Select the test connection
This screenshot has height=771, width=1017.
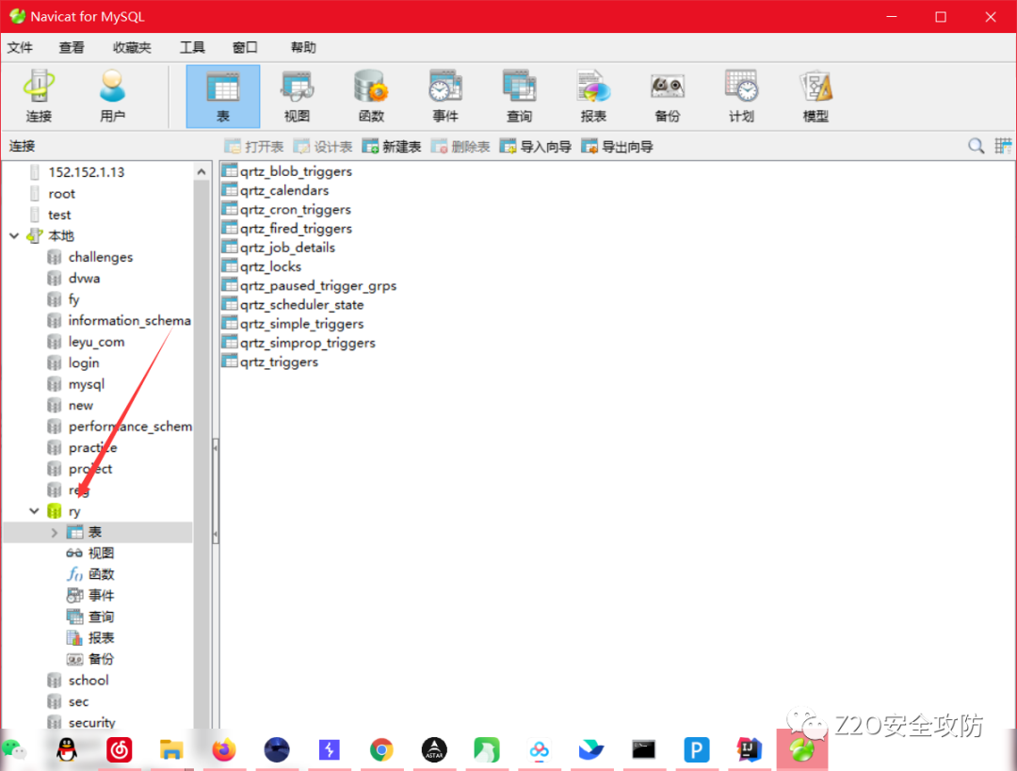(x=59, y=215)
